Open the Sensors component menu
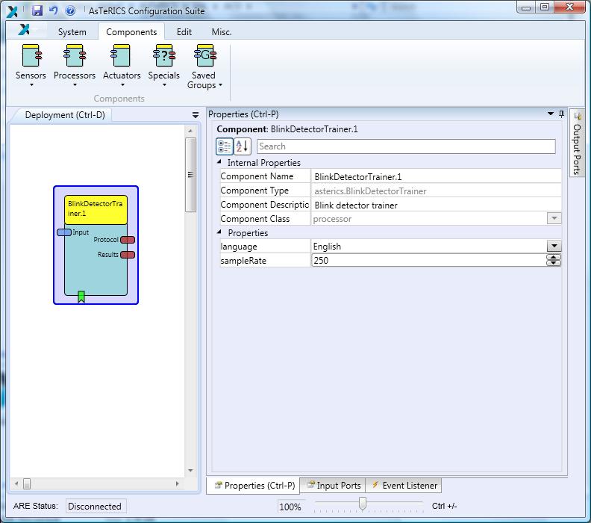591x523 pixels. [31, 65]
